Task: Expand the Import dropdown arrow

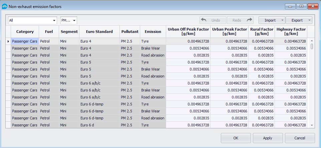Action: (283, 20)
